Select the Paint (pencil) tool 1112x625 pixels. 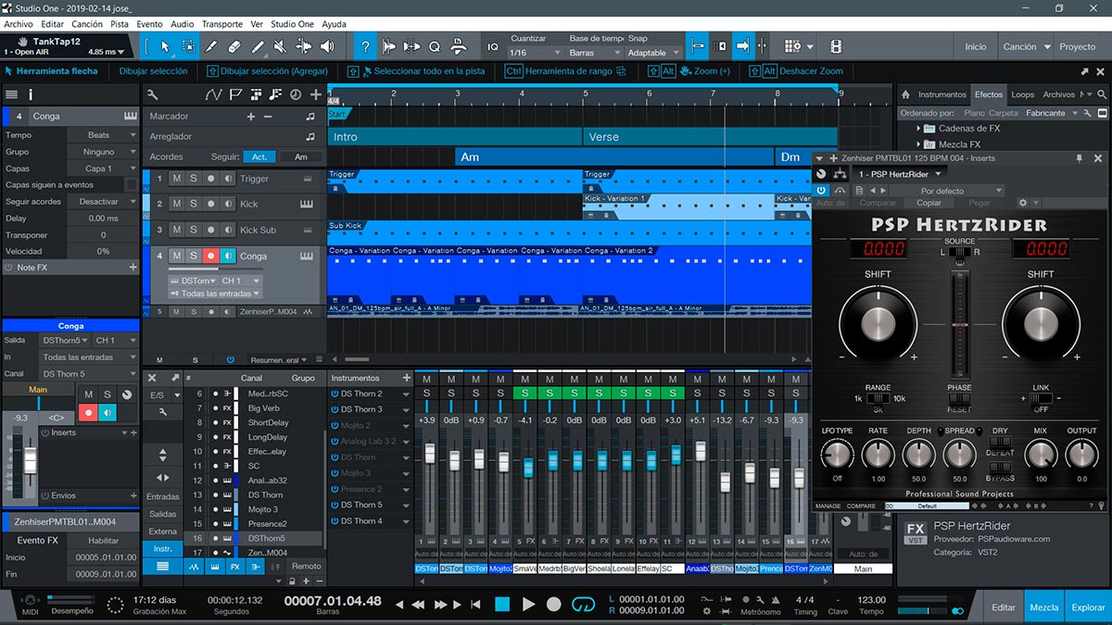(x=258, y=46)
